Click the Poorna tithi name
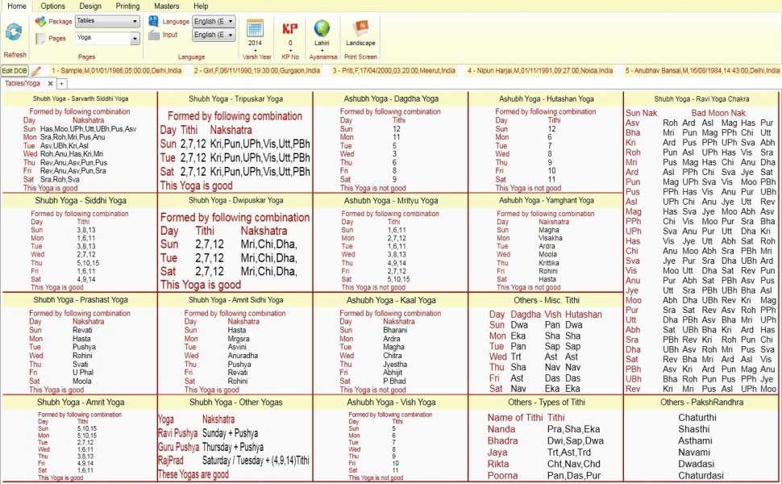The image size is (782, 484). pyautogui.click(x=502, y=476)
